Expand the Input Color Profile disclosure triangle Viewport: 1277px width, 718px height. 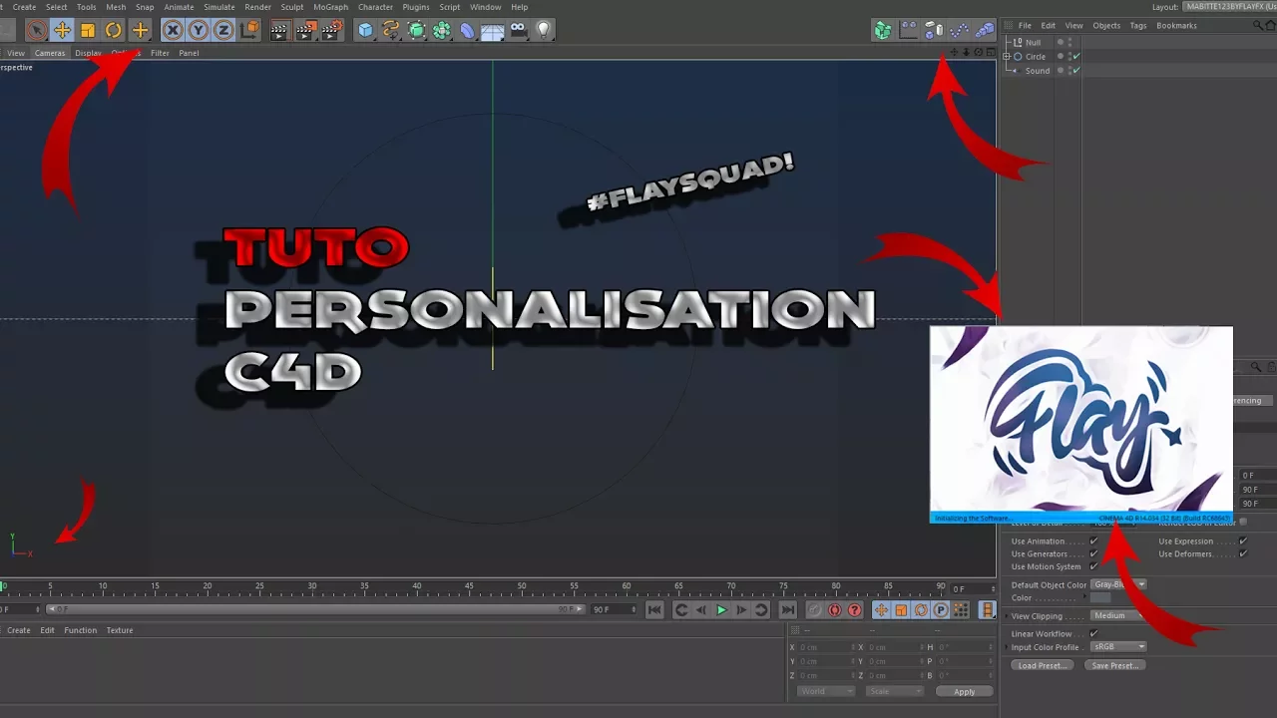[x=1009, y=648]
